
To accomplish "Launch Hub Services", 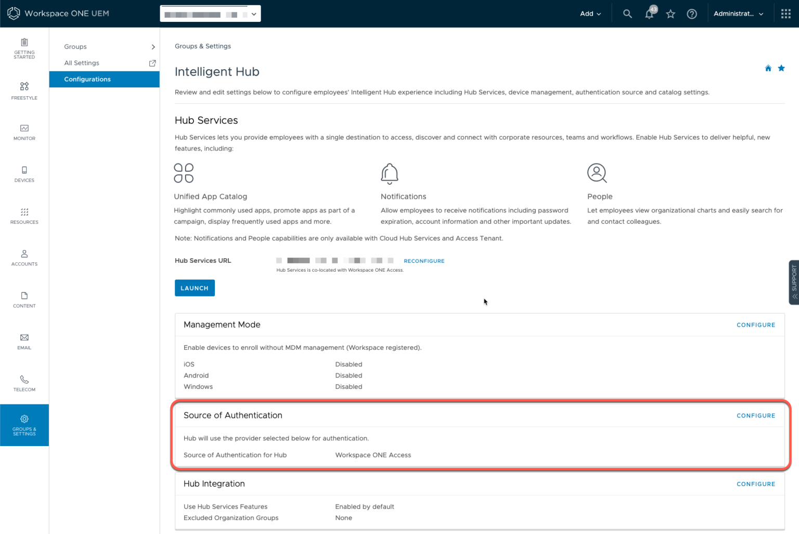I will (x=195, y=288).
